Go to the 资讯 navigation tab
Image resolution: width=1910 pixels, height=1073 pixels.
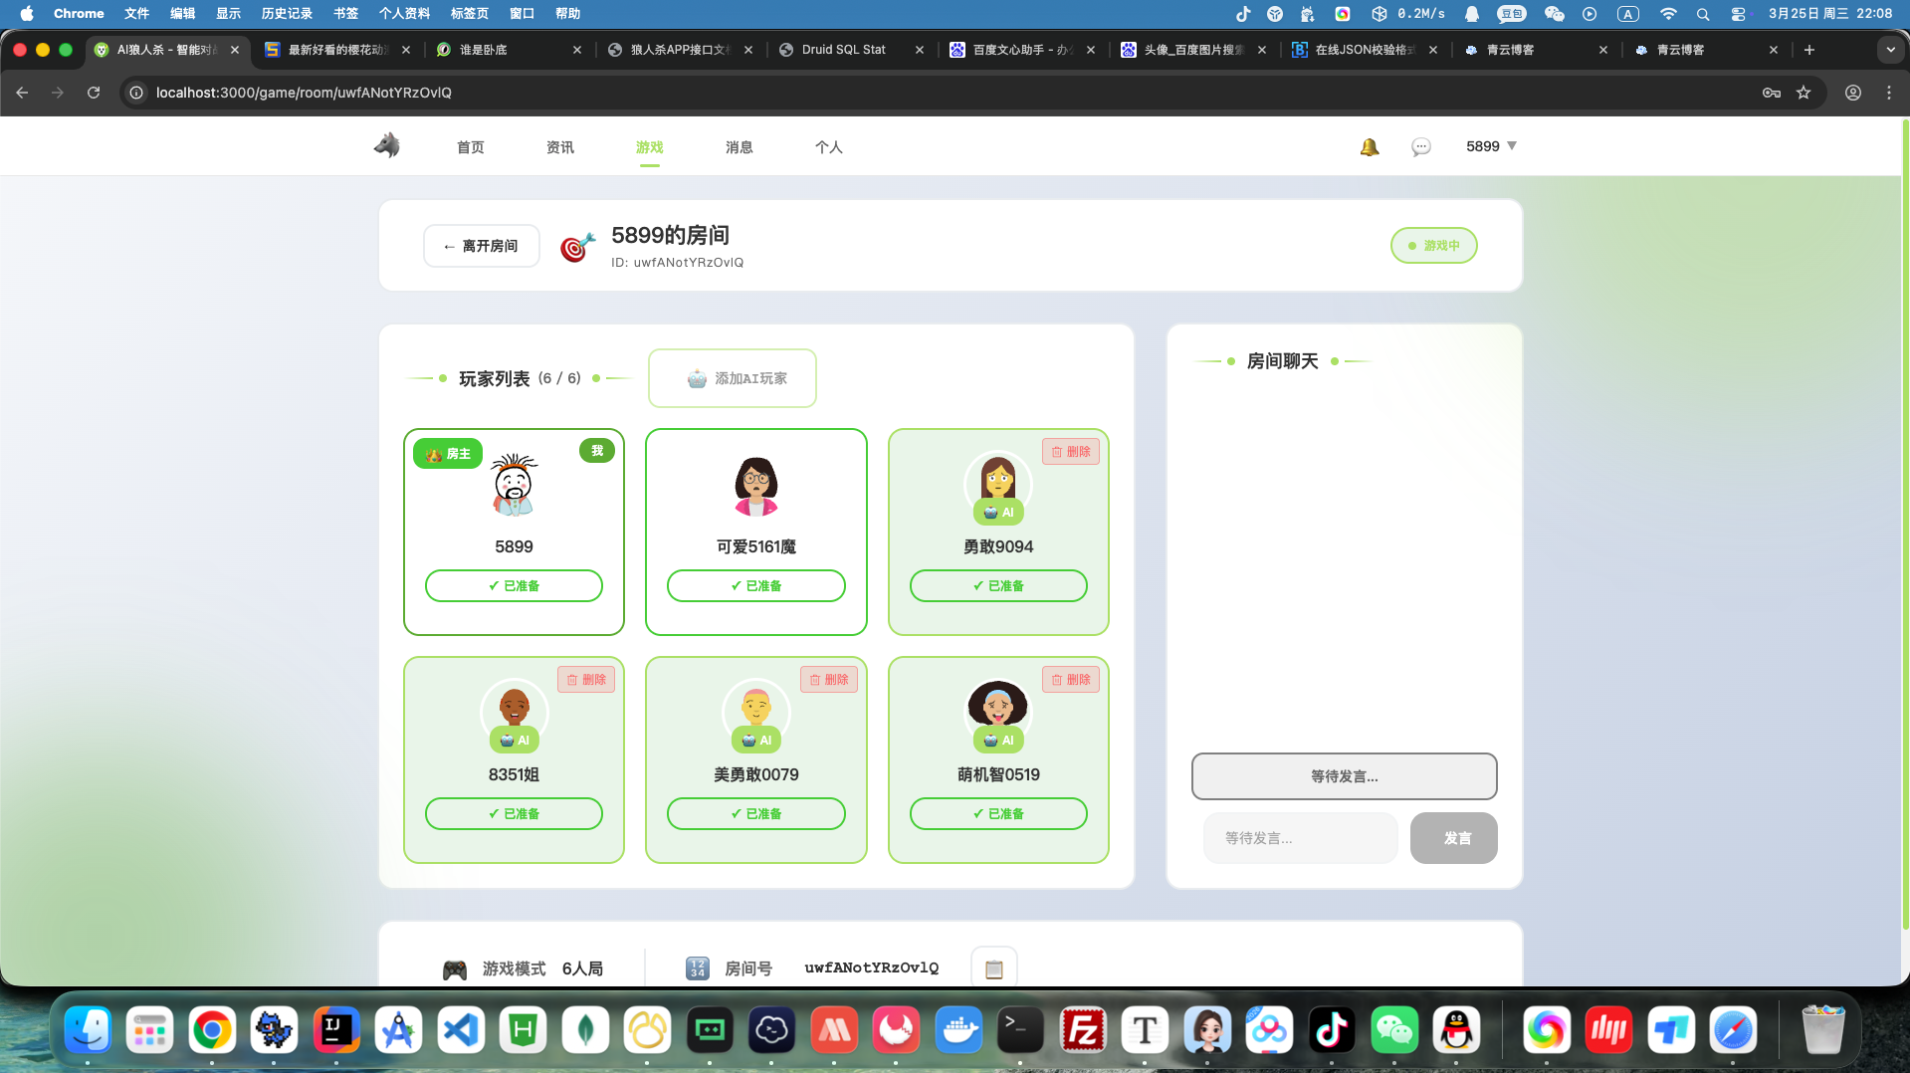click(x=560, y=147)
